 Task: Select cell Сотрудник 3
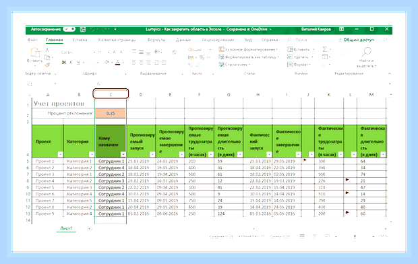pos(111,181)
